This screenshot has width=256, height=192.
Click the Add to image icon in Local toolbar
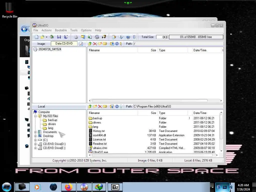(x=112, y=106)
